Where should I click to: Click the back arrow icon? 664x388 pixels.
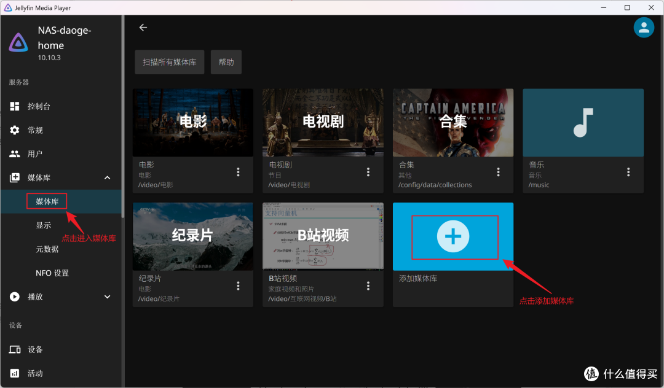[x=143, y=28]
